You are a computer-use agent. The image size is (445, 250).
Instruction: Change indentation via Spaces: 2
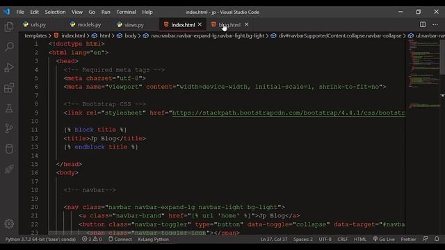pyautogui.click(x=303, y=239)
